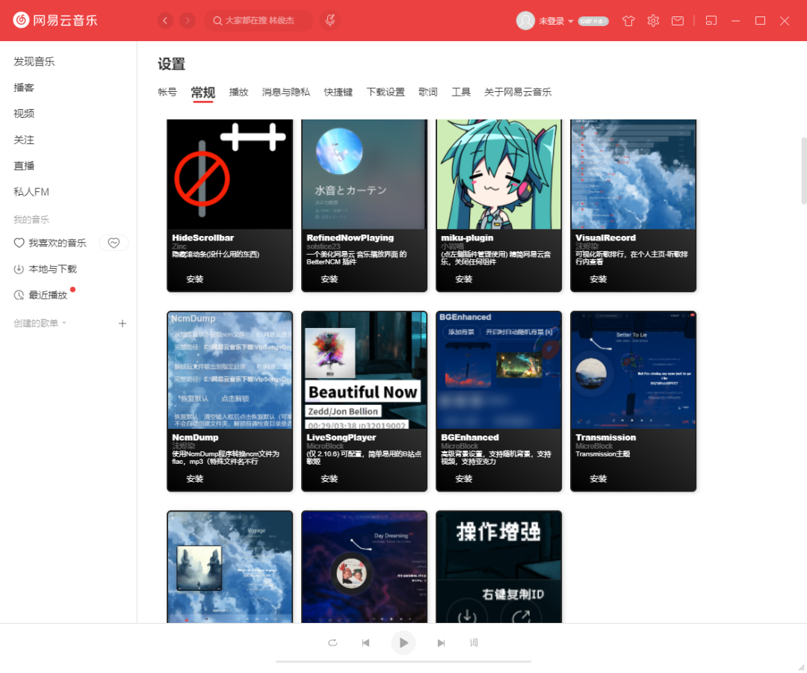This screenshot has height=673, width=807.
Task: Open 本地与下载 in the sidebar
Action: pyautogui.click(x=46, y=269)
